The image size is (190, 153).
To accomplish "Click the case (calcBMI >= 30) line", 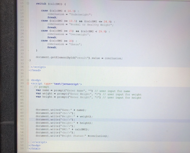I will [59, 41].
